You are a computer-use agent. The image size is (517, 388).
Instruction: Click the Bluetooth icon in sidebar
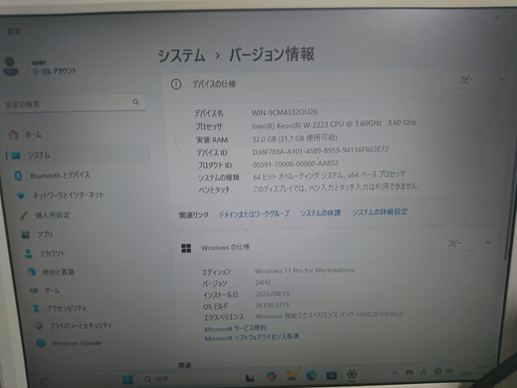(x=19, y=175)
